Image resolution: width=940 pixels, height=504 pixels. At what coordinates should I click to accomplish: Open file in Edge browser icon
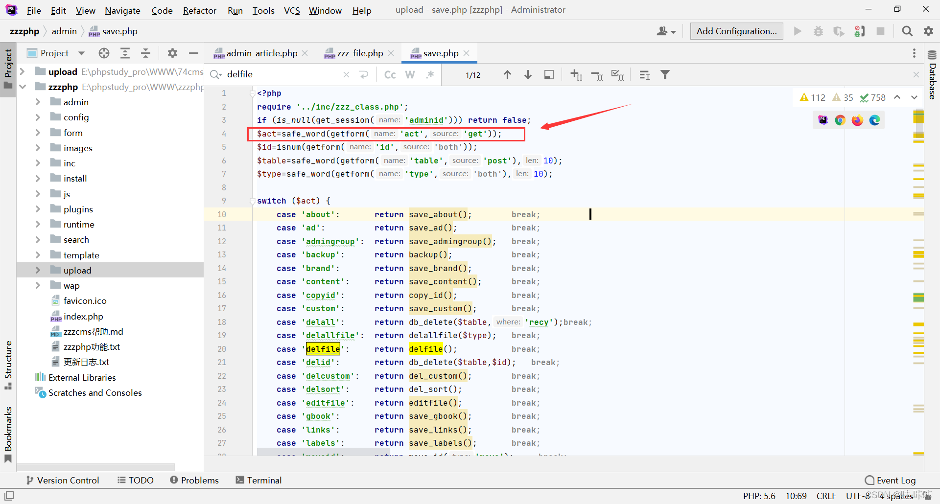(x=874, y=120)
